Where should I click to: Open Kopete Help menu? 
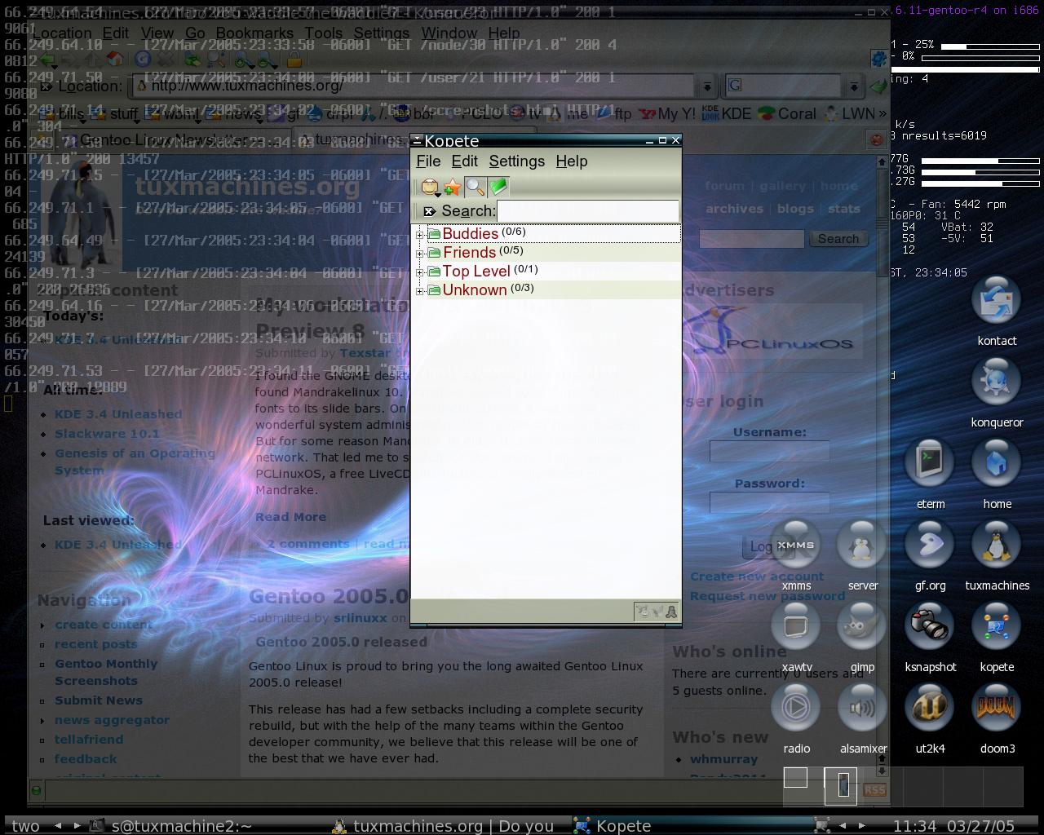[572, 161]
